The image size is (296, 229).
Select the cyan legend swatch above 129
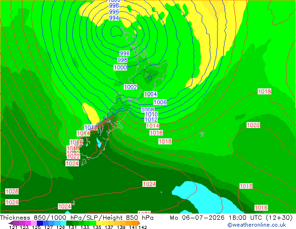63,223
